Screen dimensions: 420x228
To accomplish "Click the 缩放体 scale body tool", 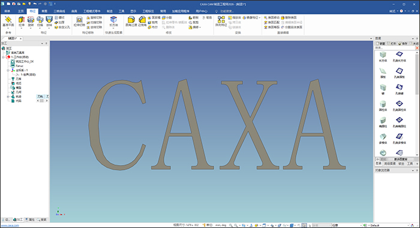I will [235, 17].
